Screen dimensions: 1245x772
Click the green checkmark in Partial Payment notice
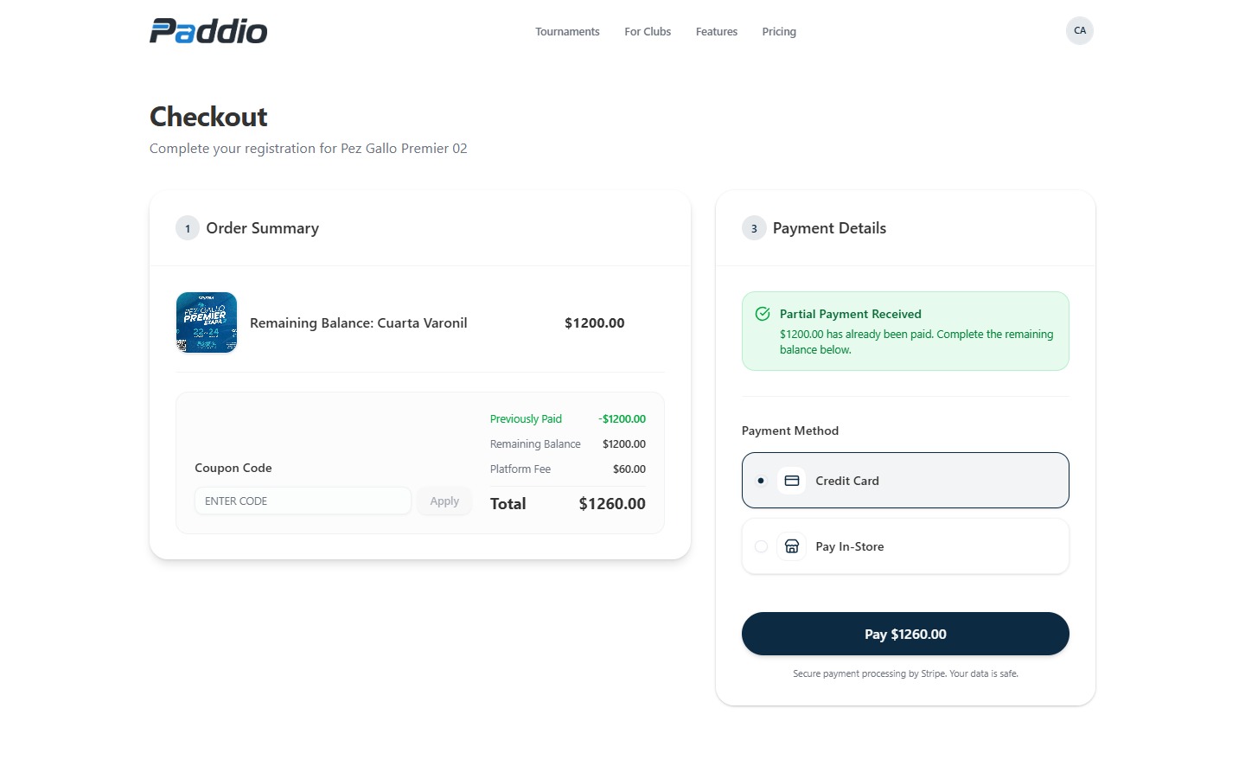point(763,314)
